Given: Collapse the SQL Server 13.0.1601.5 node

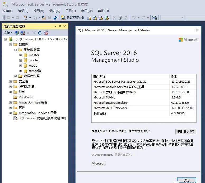Looking at the screenshot, I should coord(5,39).
